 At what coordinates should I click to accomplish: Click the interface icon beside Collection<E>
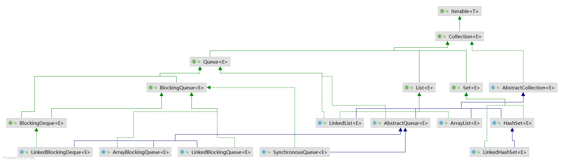coord(439,36)
